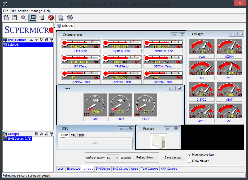Image resolution: width=248 pixels, height=180 pixels.
Task: Click the refresh icon in IPMI Domain header
Action: pos(51,40)
